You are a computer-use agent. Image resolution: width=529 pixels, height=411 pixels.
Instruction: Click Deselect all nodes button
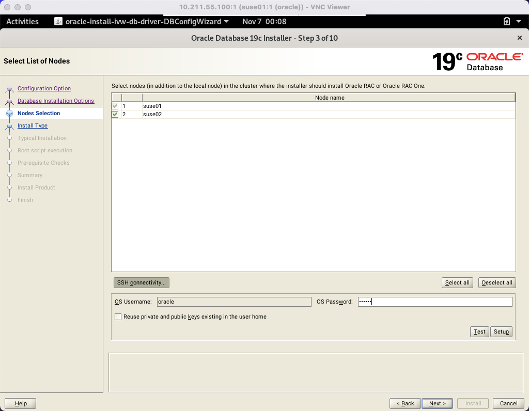[x=497, y=282]
